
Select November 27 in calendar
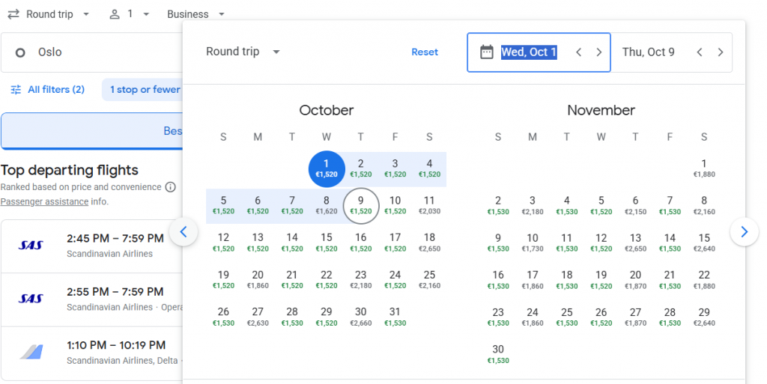635,317
